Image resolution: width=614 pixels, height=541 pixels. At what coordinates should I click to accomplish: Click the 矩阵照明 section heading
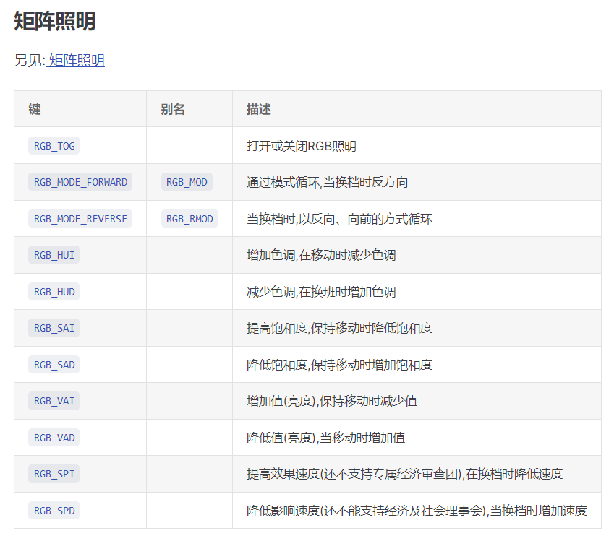pos(55,22)
